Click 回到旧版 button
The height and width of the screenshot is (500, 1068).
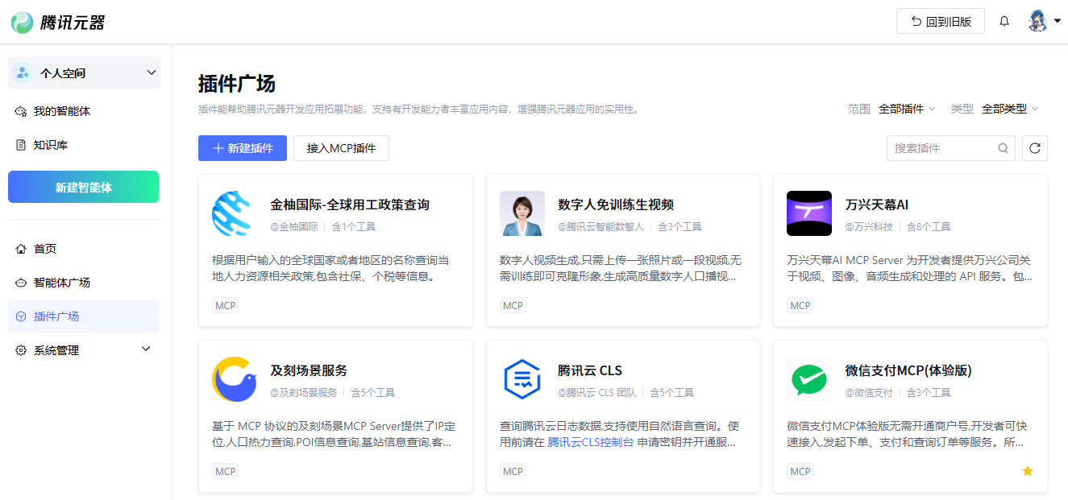tap(941, 22)
